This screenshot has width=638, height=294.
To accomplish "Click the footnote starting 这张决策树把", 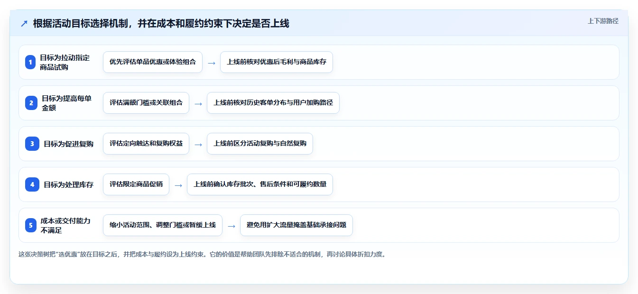I will tap(203, 254).
